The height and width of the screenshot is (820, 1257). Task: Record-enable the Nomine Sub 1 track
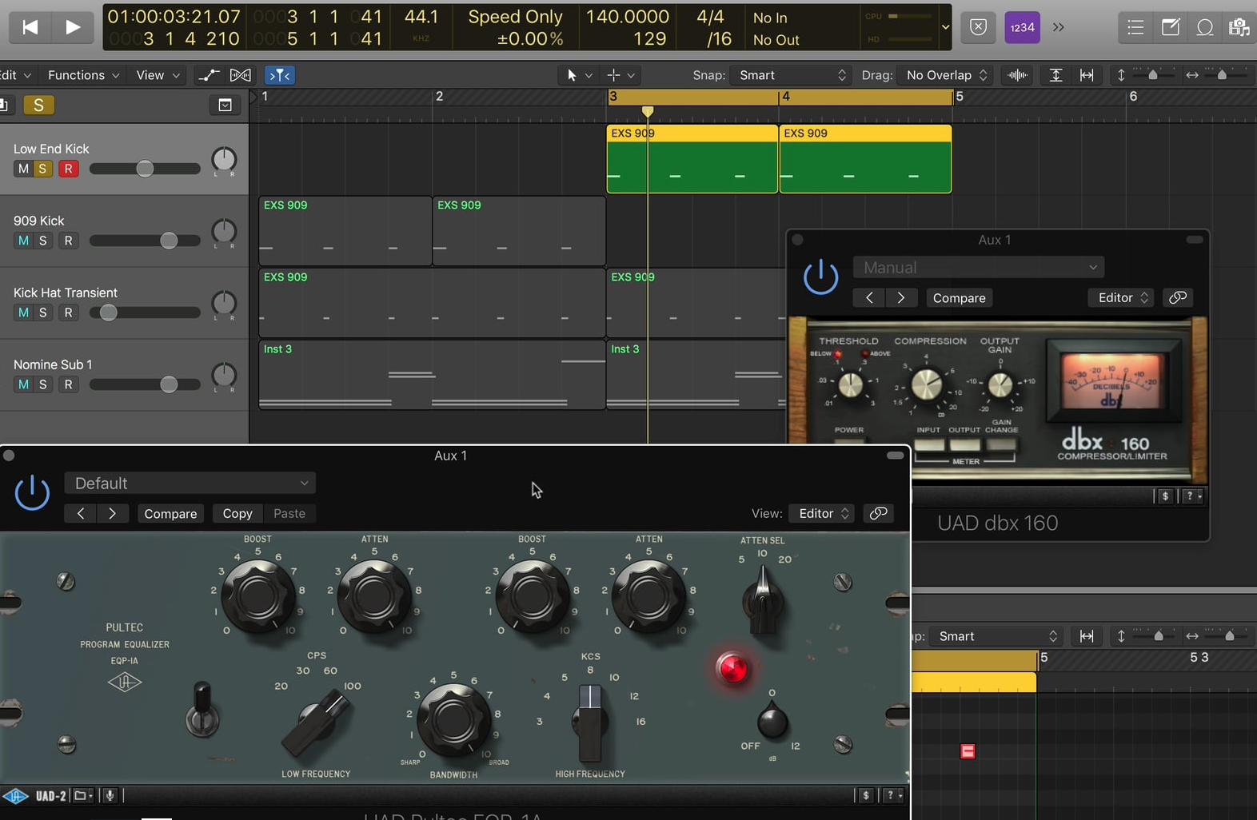69,384
